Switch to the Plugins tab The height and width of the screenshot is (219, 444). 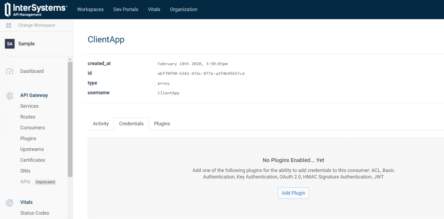coord(162,124)
